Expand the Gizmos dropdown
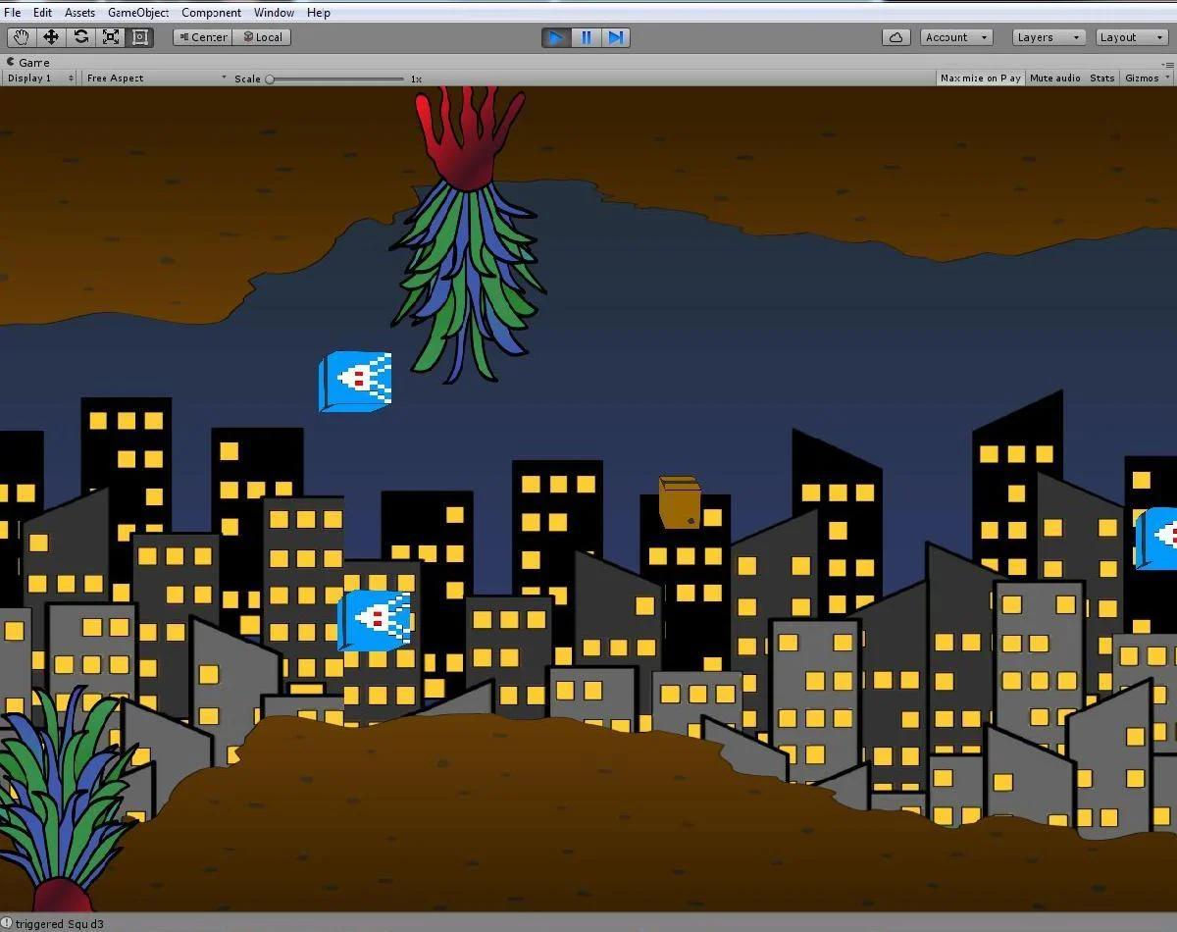The image size is (1177, 932). point(1146,78)
